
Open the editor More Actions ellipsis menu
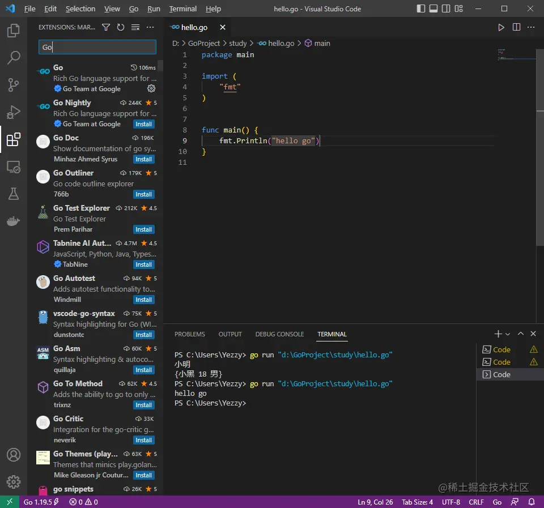pos(532,27)
